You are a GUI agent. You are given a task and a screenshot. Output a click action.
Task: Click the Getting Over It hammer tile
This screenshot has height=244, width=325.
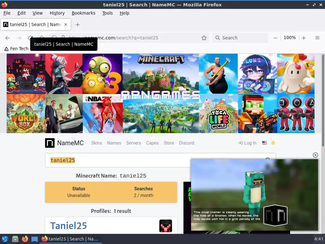coord(218,74)
